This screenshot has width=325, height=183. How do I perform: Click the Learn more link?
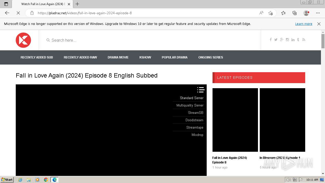[304, 24]
